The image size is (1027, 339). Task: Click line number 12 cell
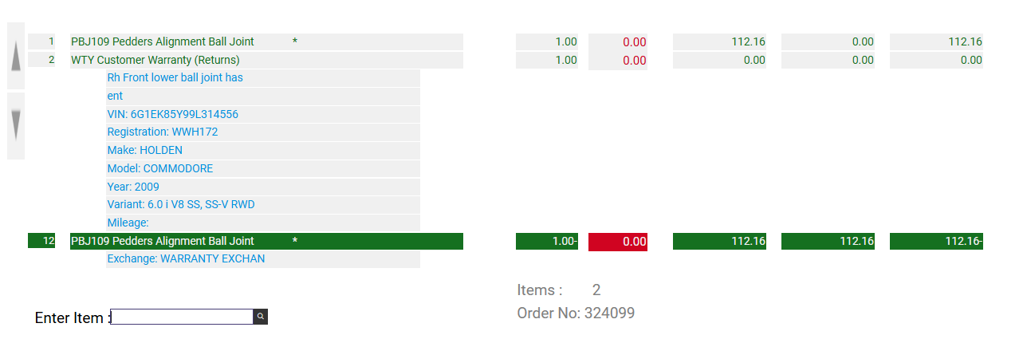point(41,241)
